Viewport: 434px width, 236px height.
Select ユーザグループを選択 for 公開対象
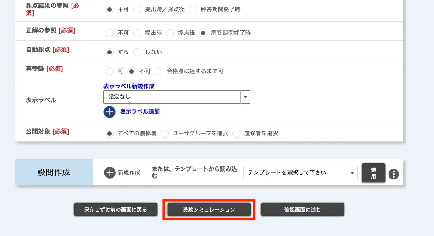[x=165, y=134]
